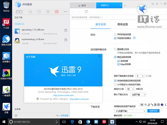Switch to the 首页 tab
The image size is (167, 125).
coord(83,6)
